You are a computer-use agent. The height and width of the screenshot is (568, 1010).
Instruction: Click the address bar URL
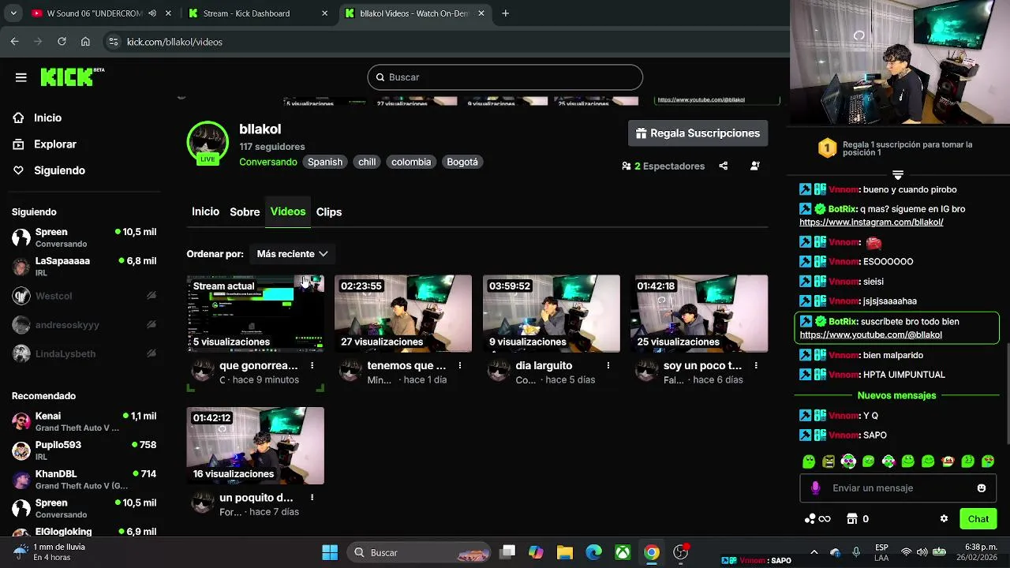coord(174,42)
